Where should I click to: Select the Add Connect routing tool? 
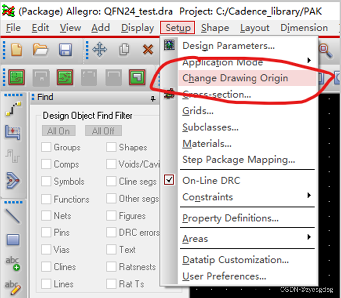[13, 108]
